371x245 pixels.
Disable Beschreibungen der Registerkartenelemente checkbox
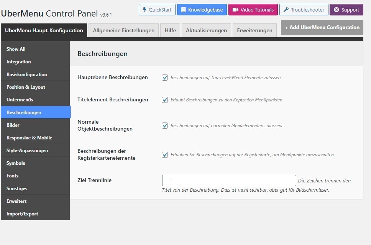[165, 155]
